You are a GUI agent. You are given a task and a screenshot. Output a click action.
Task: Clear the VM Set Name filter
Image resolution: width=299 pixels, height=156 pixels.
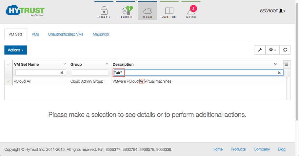coord(62,73)
